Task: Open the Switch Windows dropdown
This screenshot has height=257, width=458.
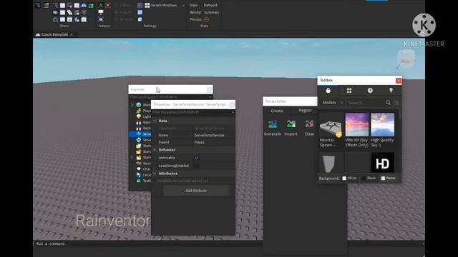Action: point(184,5)
